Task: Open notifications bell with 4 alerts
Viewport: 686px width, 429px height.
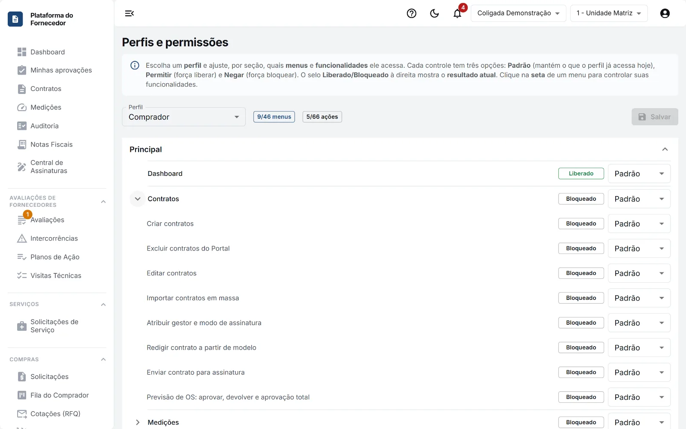Action: (457, 13)
